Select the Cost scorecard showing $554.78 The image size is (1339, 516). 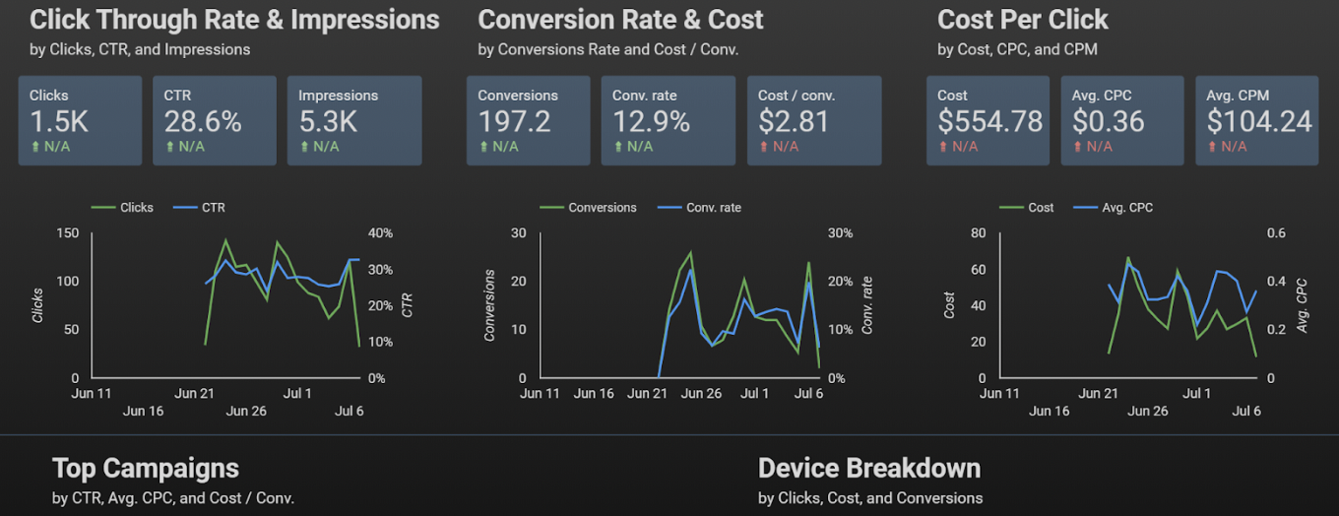click(x=989, y=120)
